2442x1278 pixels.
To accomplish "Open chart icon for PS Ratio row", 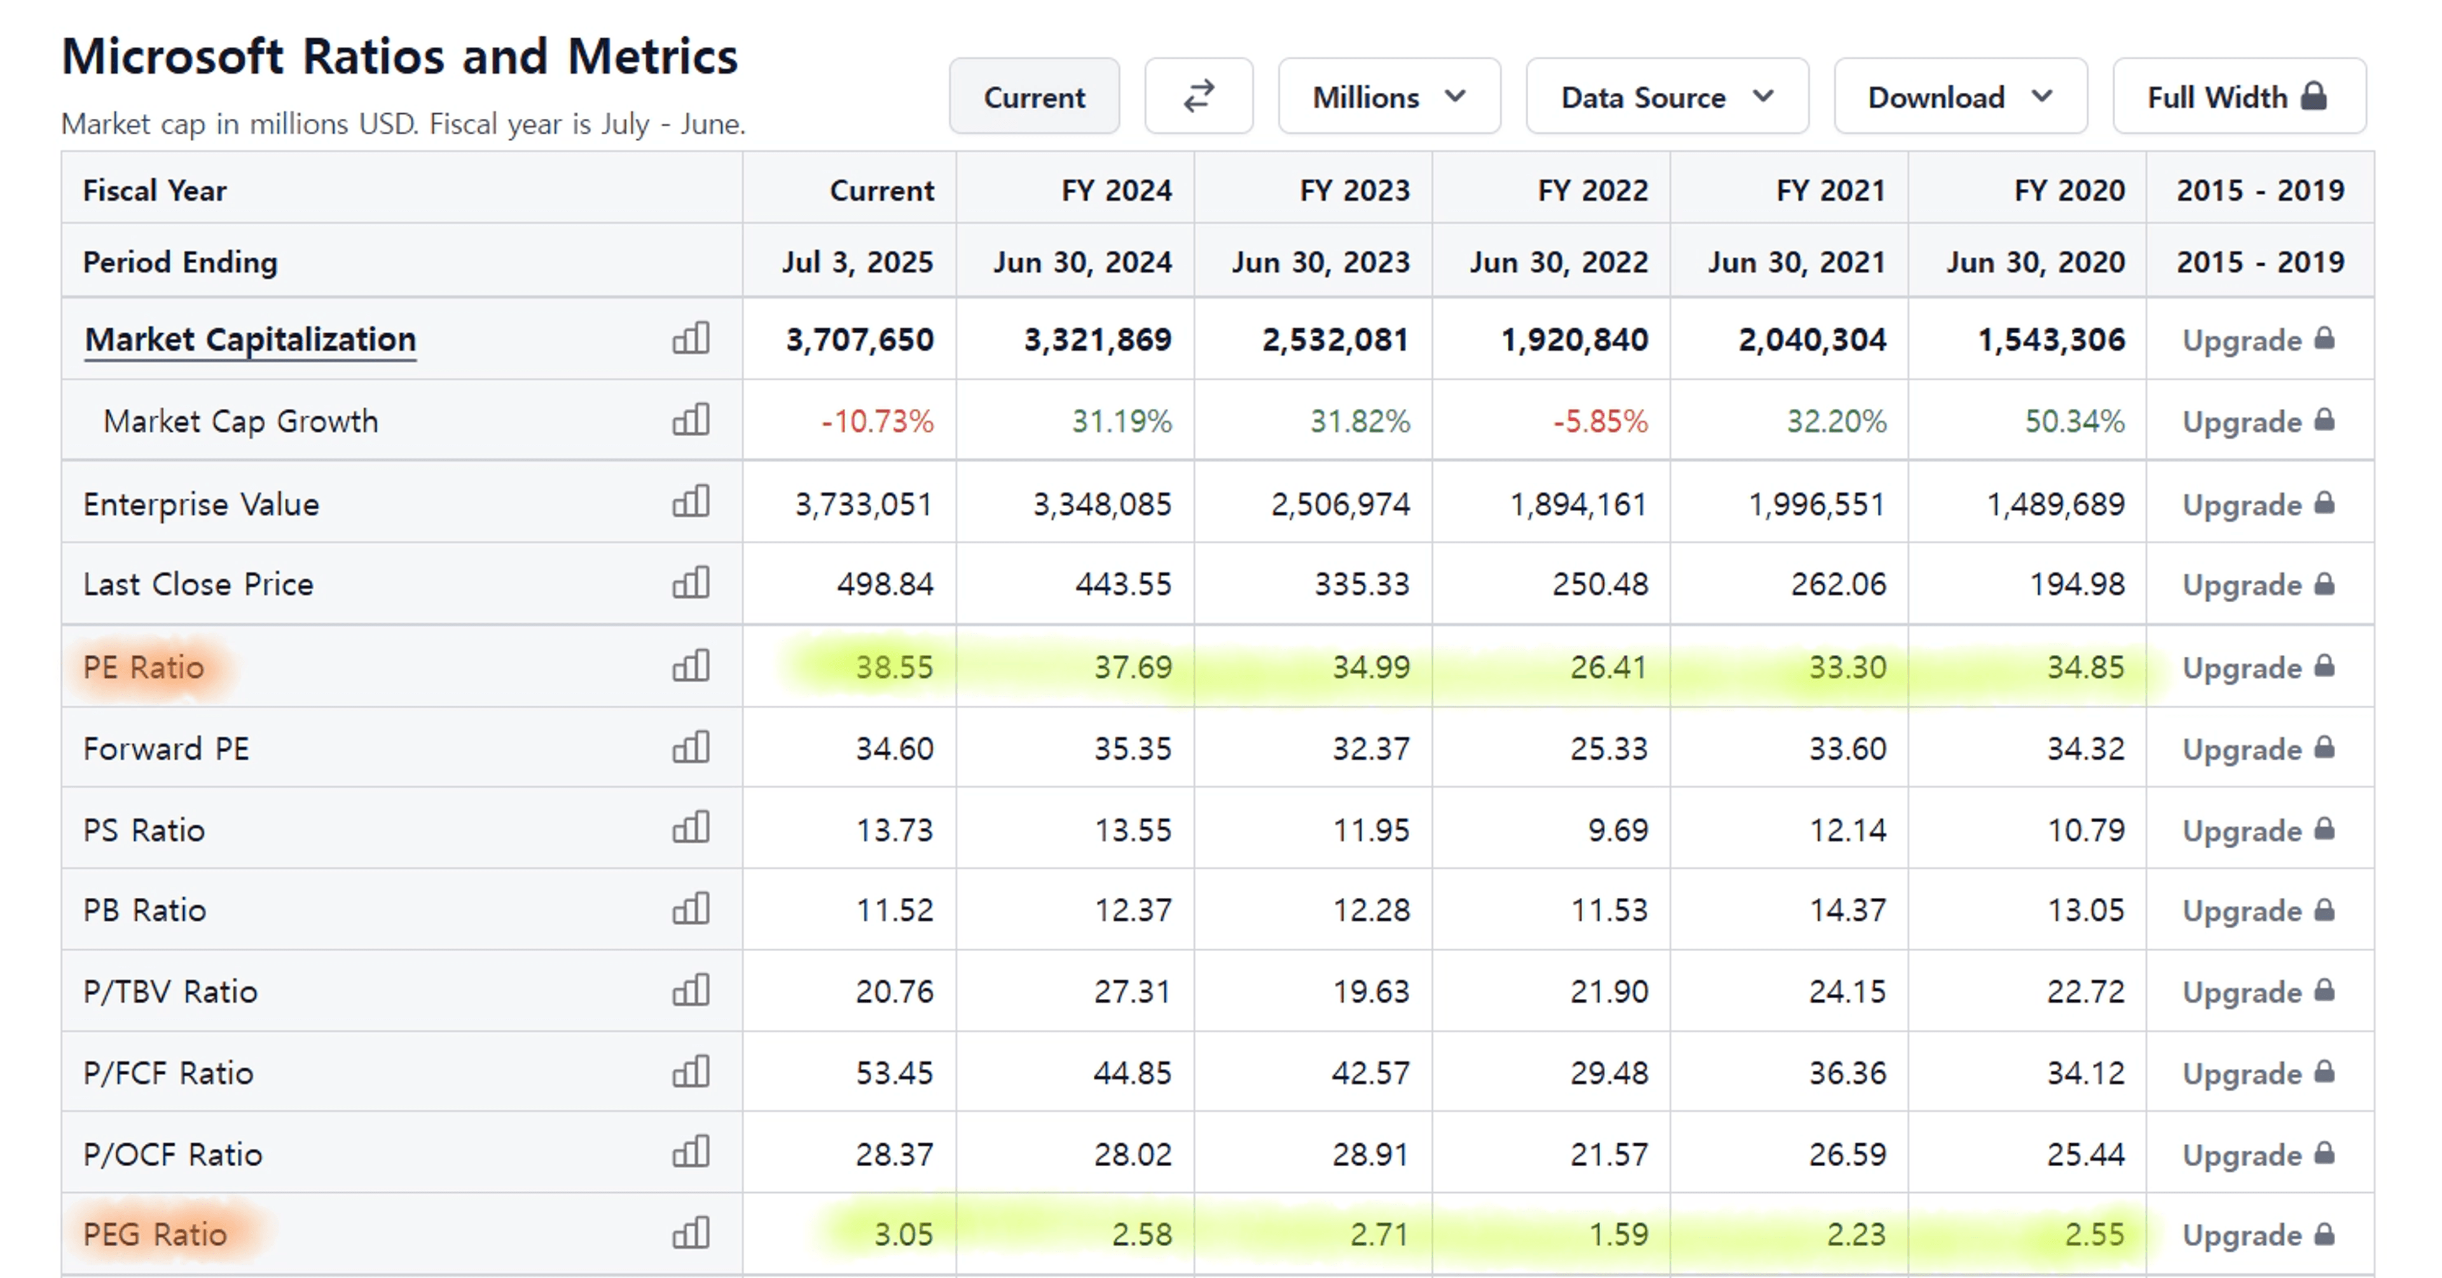I will (691, 828).
